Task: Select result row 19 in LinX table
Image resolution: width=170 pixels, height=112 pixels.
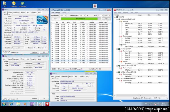Action: click(x=80, y=61)
